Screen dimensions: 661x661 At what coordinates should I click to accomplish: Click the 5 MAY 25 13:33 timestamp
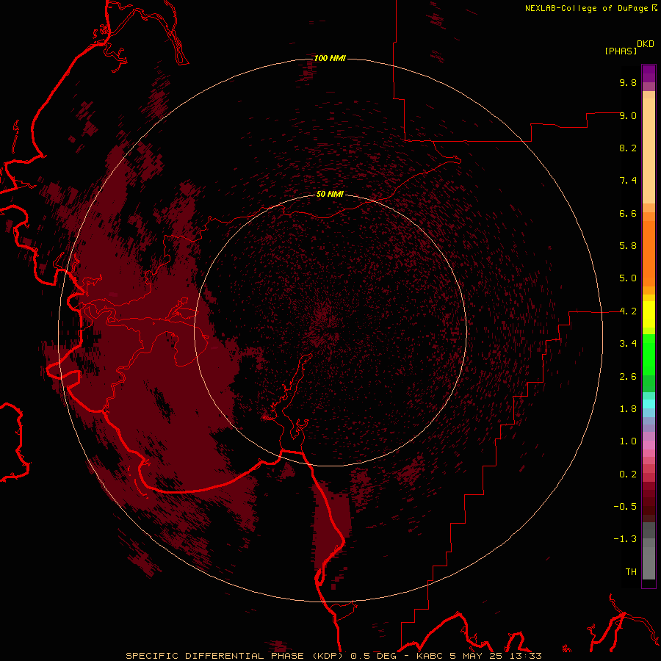click(x=495, y=656)
